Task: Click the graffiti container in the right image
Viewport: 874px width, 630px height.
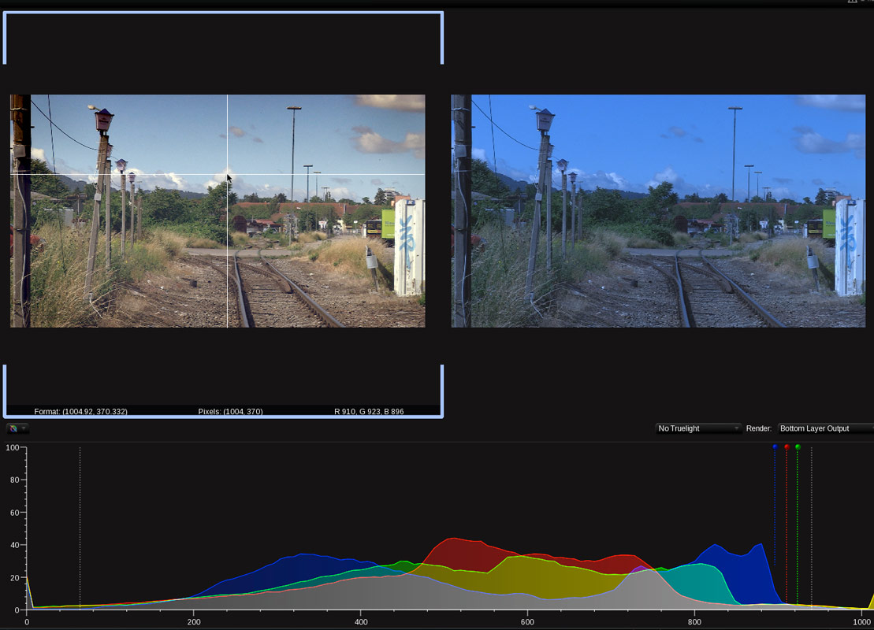Action: (850, 246)
